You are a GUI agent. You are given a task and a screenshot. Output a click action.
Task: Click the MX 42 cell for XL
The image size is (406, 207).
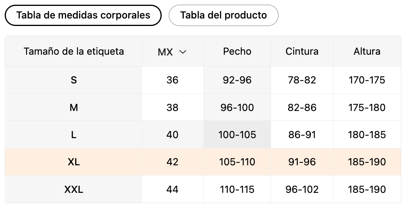[172, 162]
